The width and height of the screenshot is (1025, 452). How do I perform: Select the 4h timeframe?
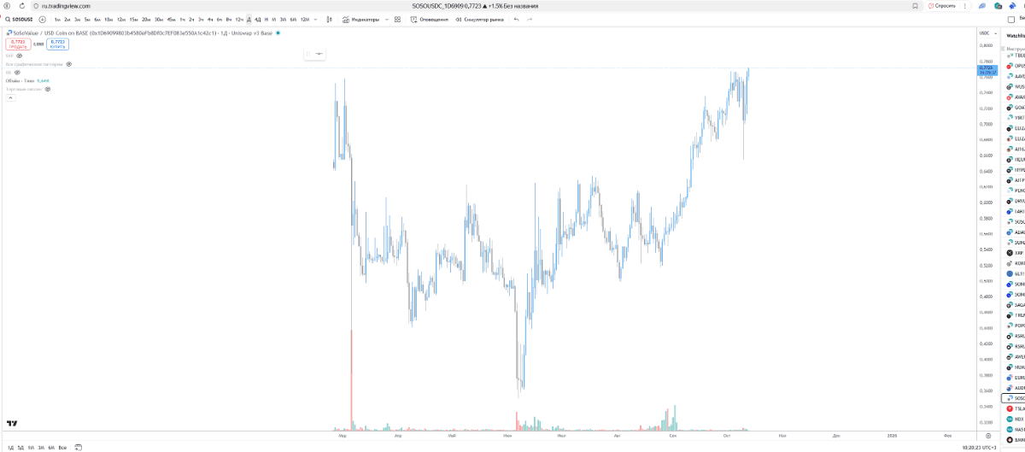click(210, 19)
